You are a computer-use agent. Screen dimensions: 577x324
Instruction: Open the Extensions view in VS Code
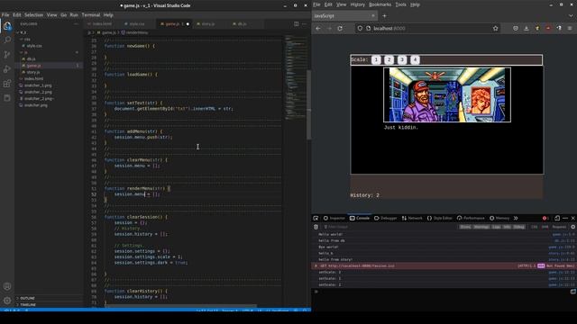7,84
